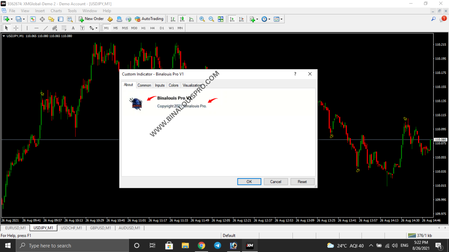Open the notifications chat bubble icon
Screen dimensions: 449x252
pyautogui.click(x=442, y=19)
